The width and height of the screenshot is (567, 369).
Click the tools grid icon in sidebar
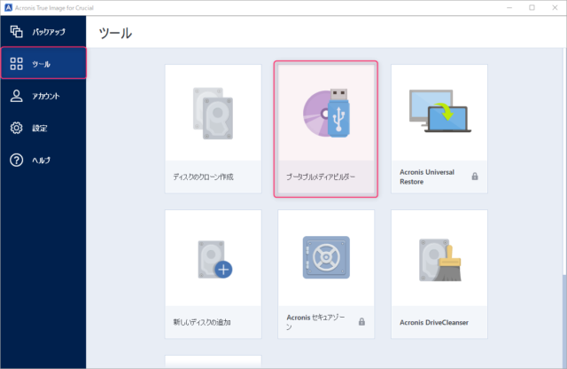point(16,64)
